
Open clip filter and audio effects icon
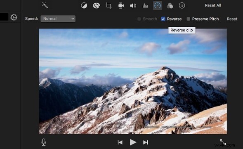[170, 6]
